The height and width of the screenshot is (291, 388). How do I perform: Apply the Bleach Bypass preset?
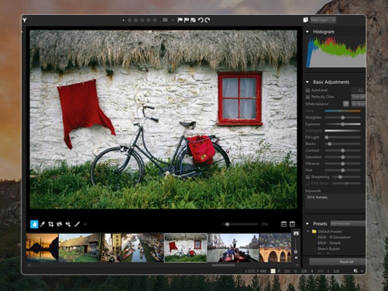coord(329,249)
